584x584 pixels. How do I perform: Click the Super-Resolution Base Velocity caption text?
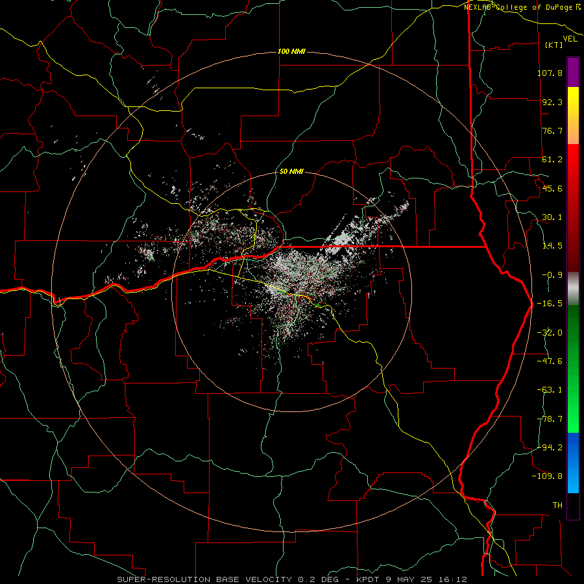click(292, 579)
